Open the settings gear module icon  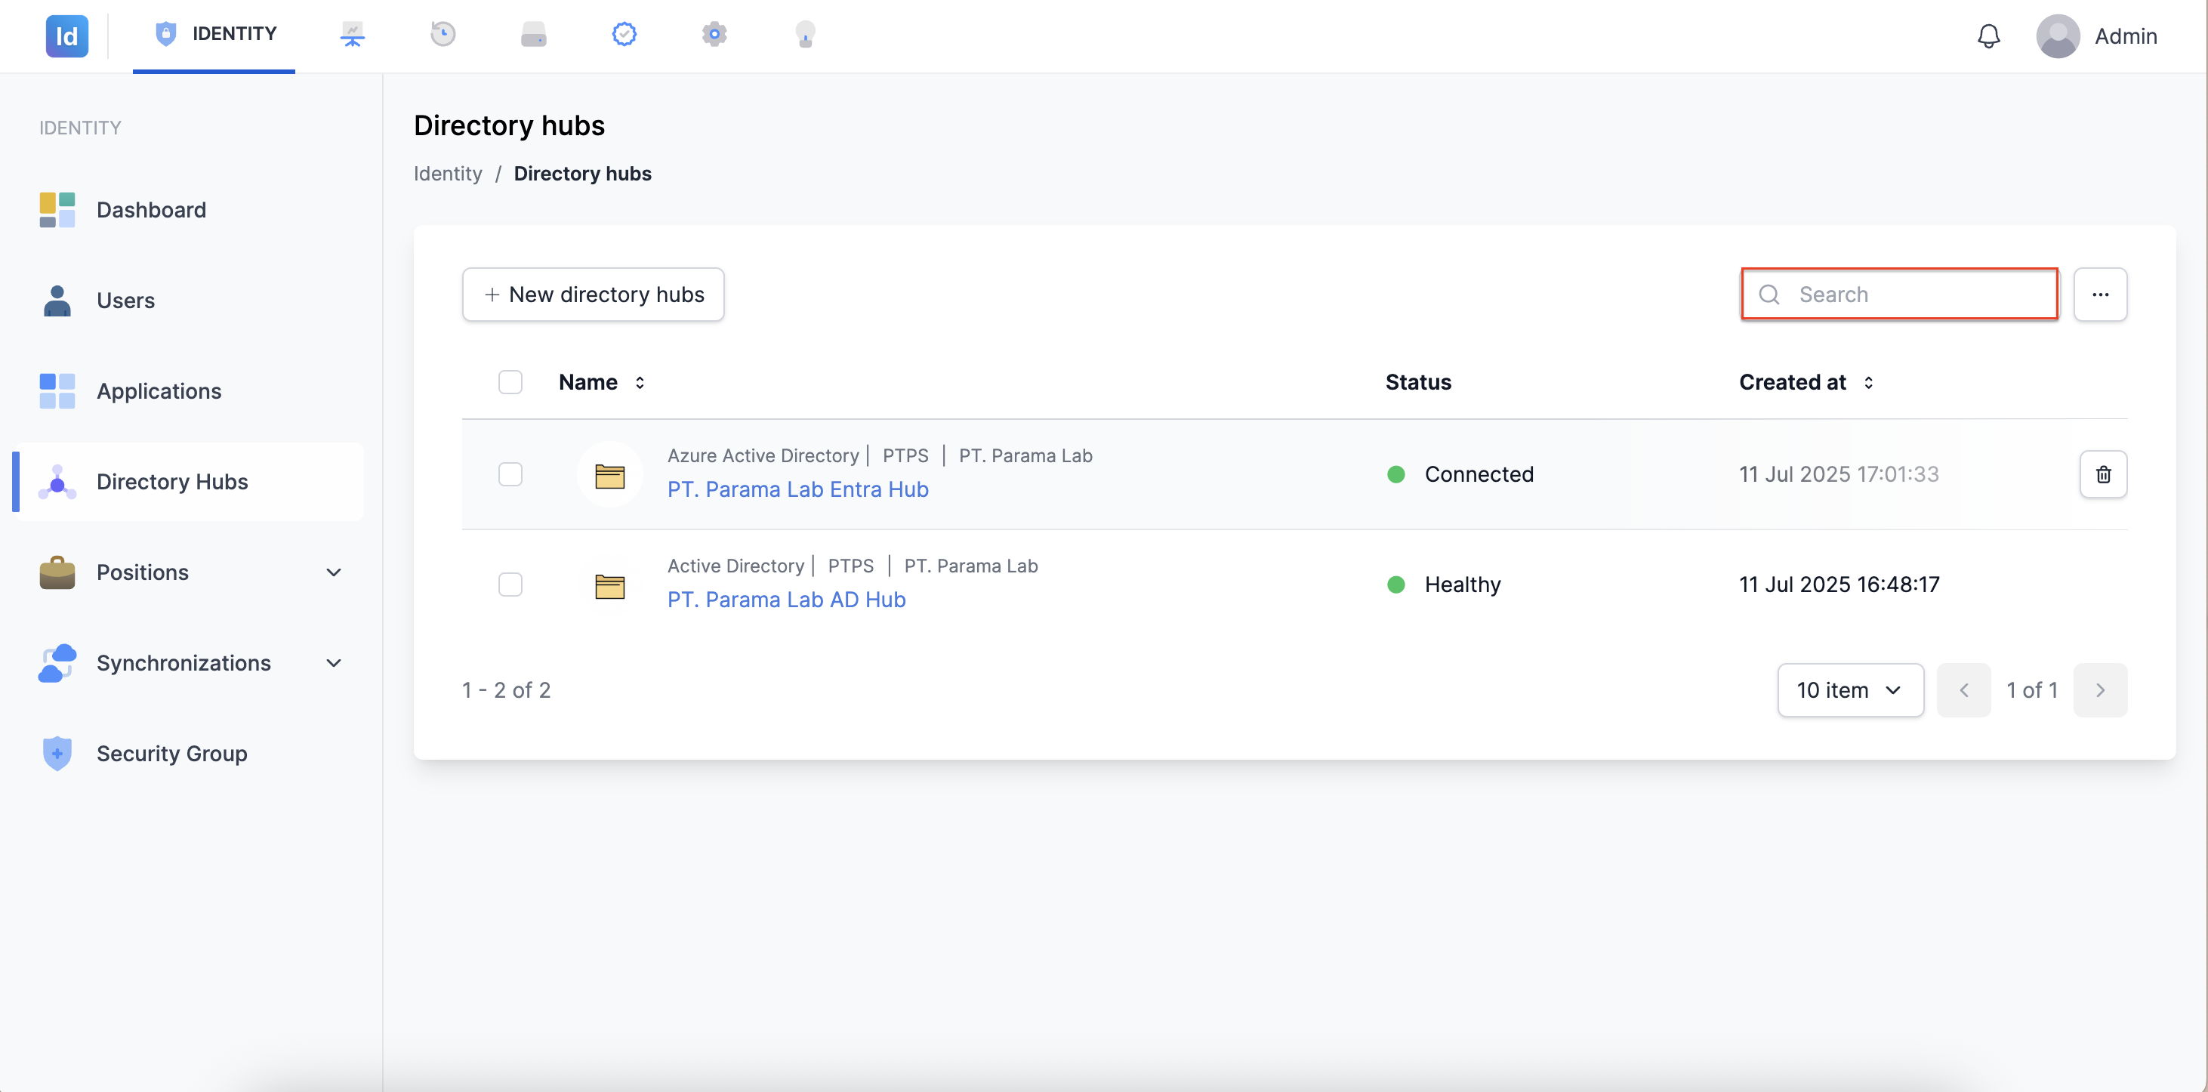click(715, 34)
